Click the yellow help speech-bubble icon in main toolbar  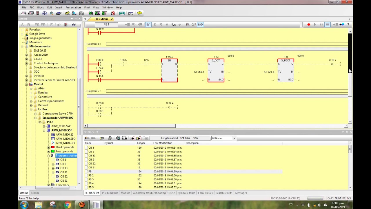pyautogui.click(x=140, y=13)
